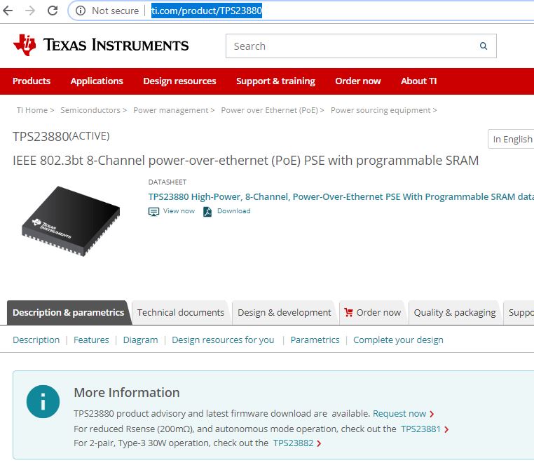Open the Design resources menu

179,81
